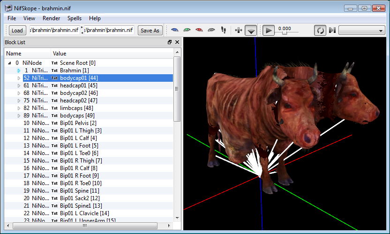The height and width of the screenshot is (234, 390).
Task: Click the gray eye view icon
Action: (x=211, y=30)
